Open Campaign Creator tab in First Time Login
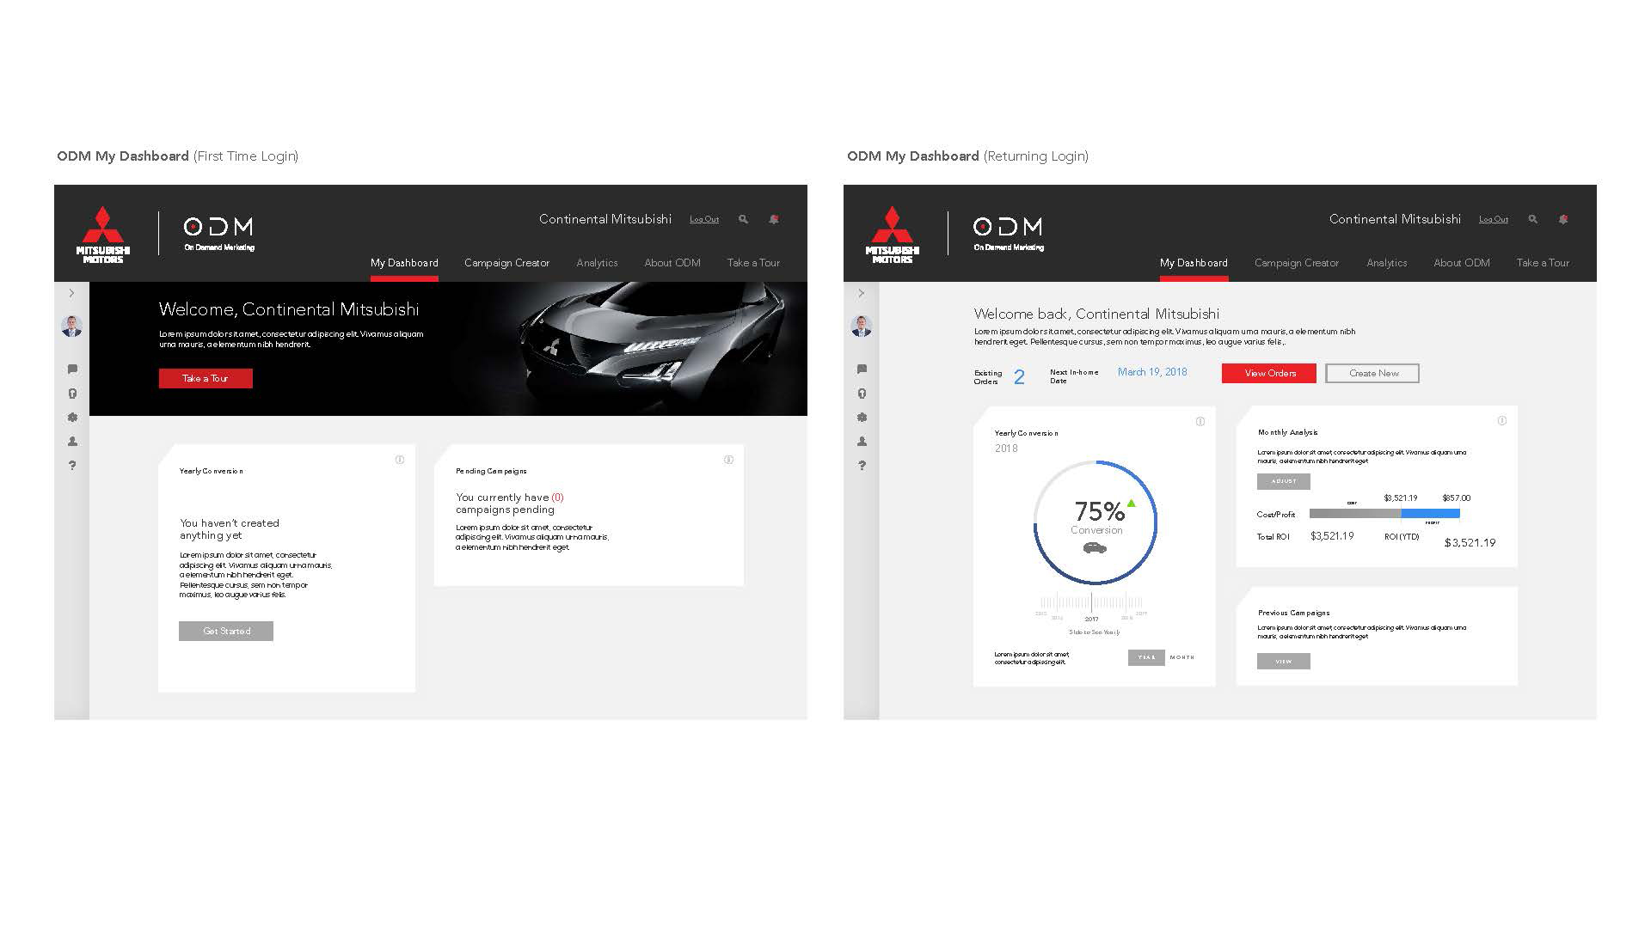Image resolution: width=1651 pixels, height=928 pixels. point(506,263)
